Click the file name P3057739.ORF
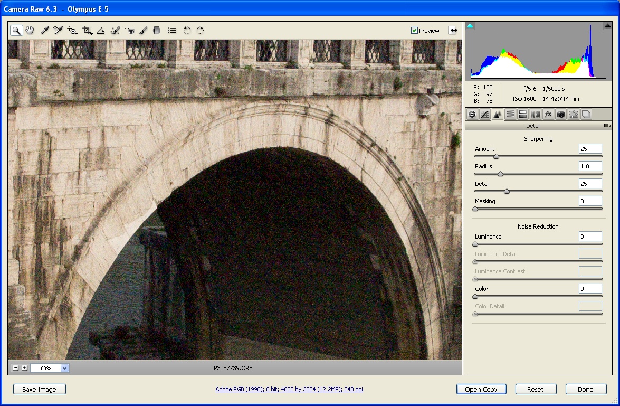The height and width of the screenshot is (406, 620). pyautogui.click(x=233, y=368)
